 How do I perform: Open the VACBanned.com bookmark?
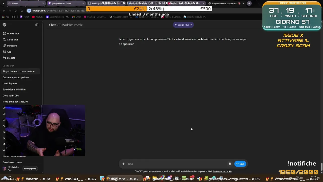click(121, 17)
